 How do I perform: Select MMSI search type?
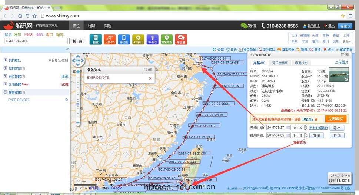(x=29, y=34)
